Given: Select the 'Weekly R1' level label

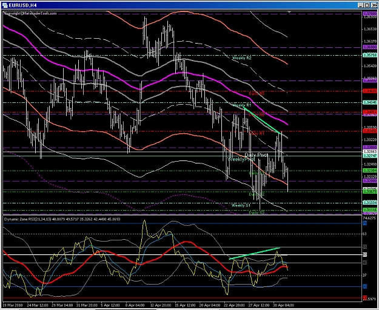Looking at the screenshot, I should (241, 105).
